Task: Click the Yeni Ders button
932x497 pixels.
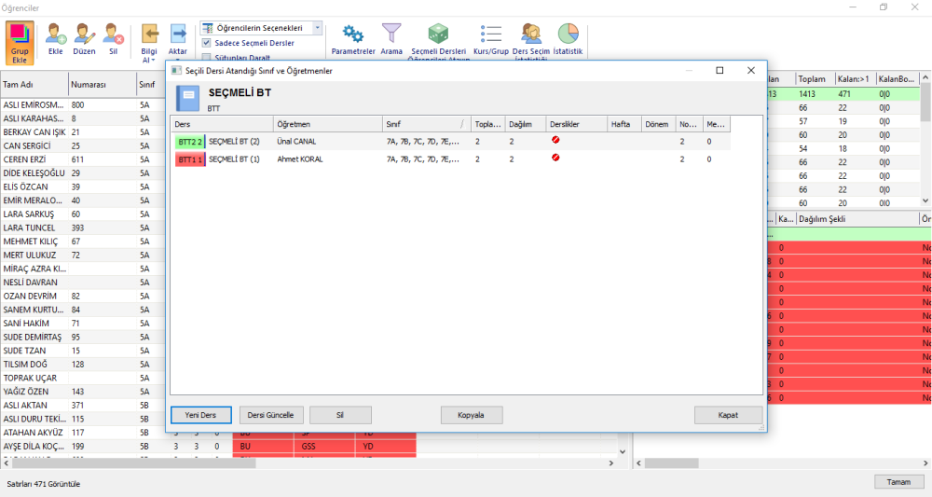Action: point(201,415)
